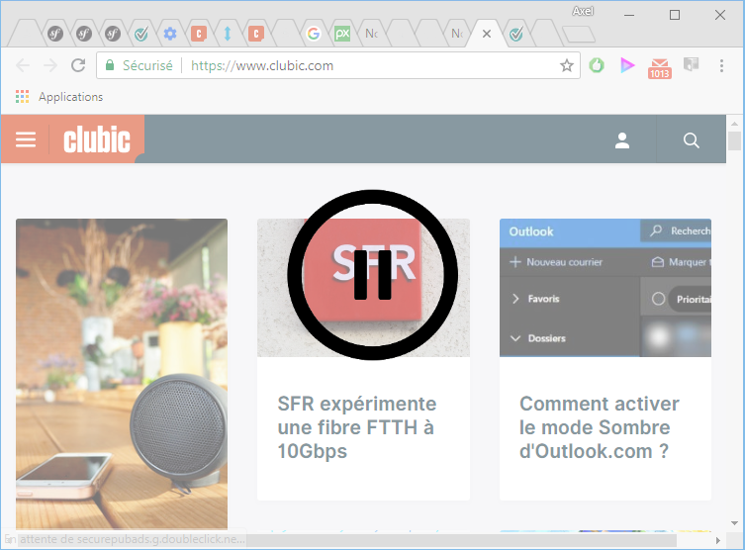This screenshot has height=550, width=745.
Task: Open the user account icon on Clubic
Action: (x=622, y=140)
